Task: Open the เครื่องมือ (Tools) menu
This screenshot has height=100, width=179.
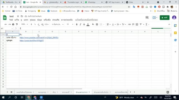Action: [x=47, y=20]
